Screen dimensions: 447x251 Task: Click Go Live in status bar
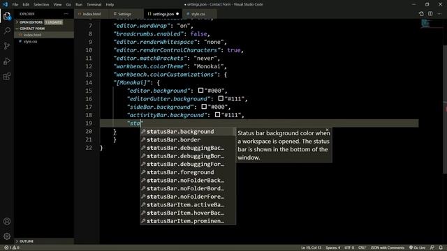click(x=417, y=248)
